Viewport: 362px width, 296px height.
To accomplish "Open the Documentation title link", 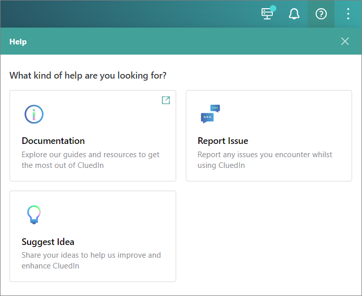I will tap(53, 141).
